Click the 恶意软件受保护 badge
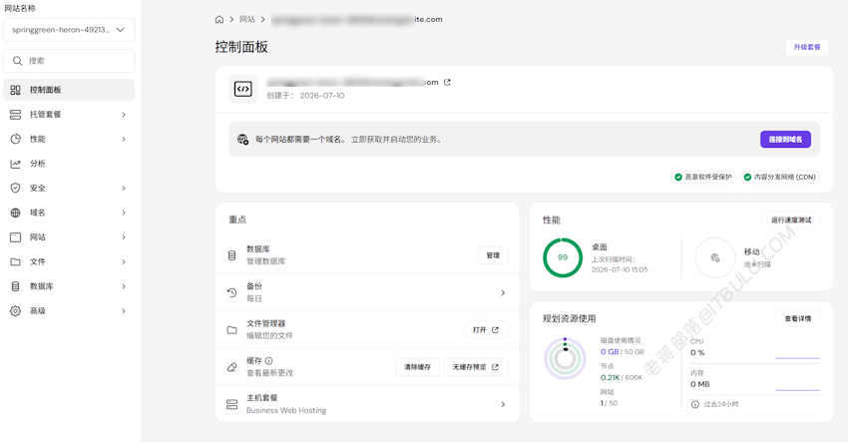This screenshot has height=442, width=848. [x=703, y=177]
